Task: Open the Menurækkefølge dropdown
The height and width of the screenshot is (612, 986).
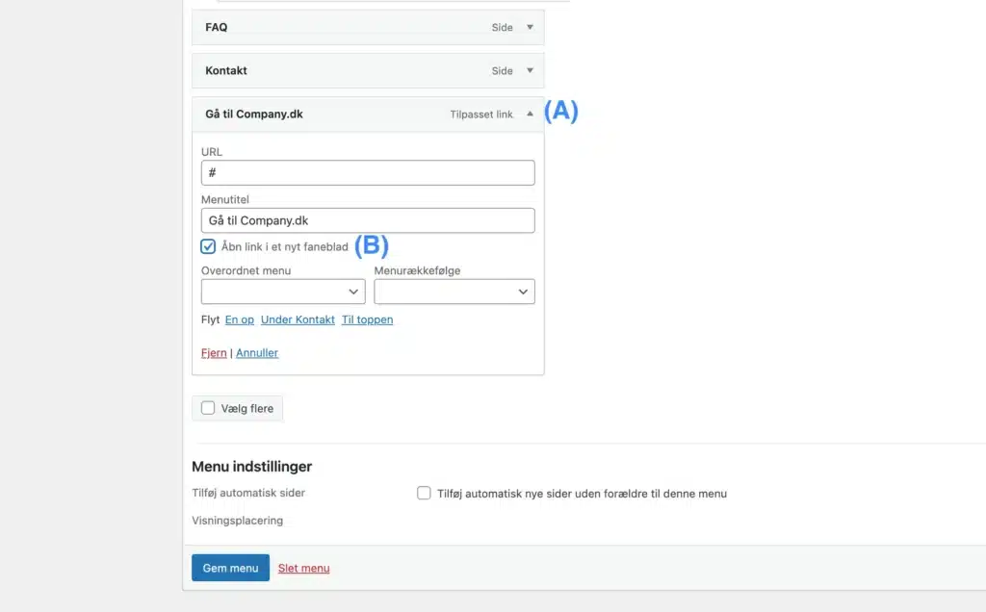Action: [454, 292]
